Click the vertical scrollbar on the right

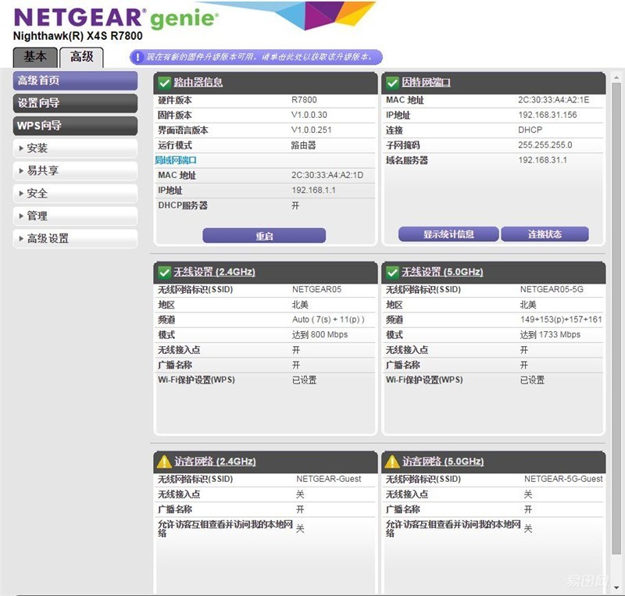click(617, 312)
